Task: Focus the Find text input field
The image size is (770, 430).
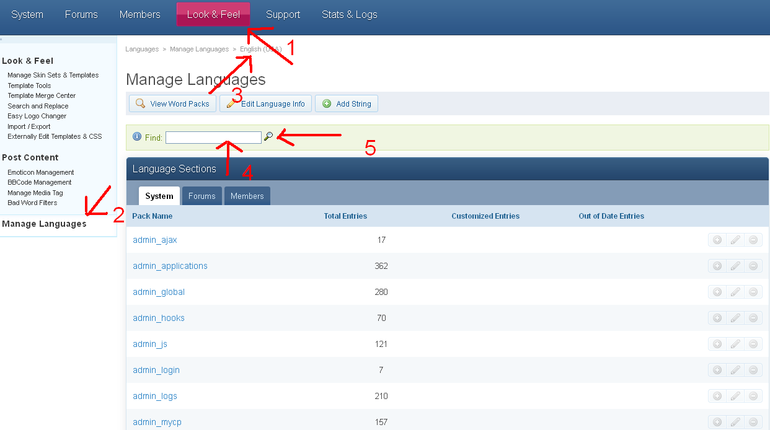Action: (x=213, y=138)
